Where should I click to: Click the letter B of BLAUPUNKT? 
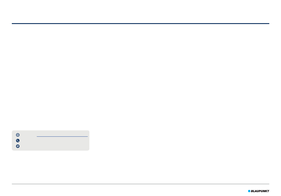pyautogui.click(x=252, y=191)
